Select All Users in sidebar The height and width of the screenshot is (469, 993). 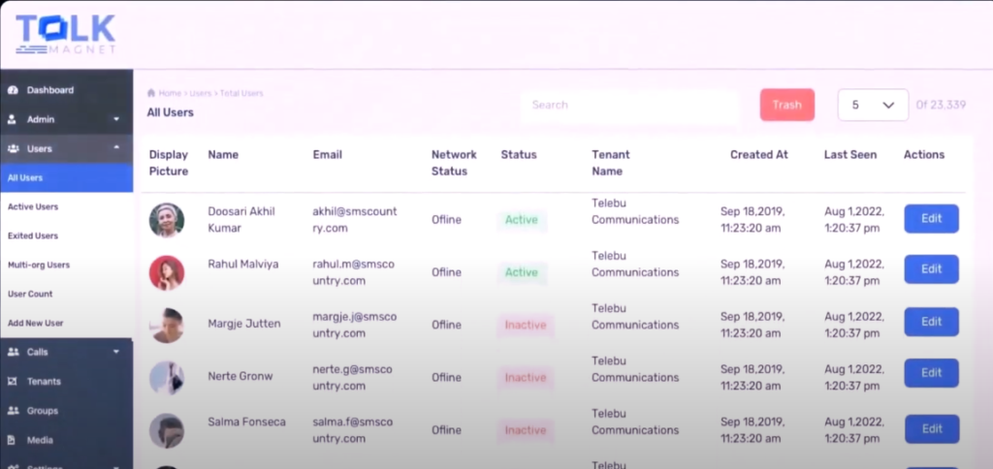[x=67, y=178]
